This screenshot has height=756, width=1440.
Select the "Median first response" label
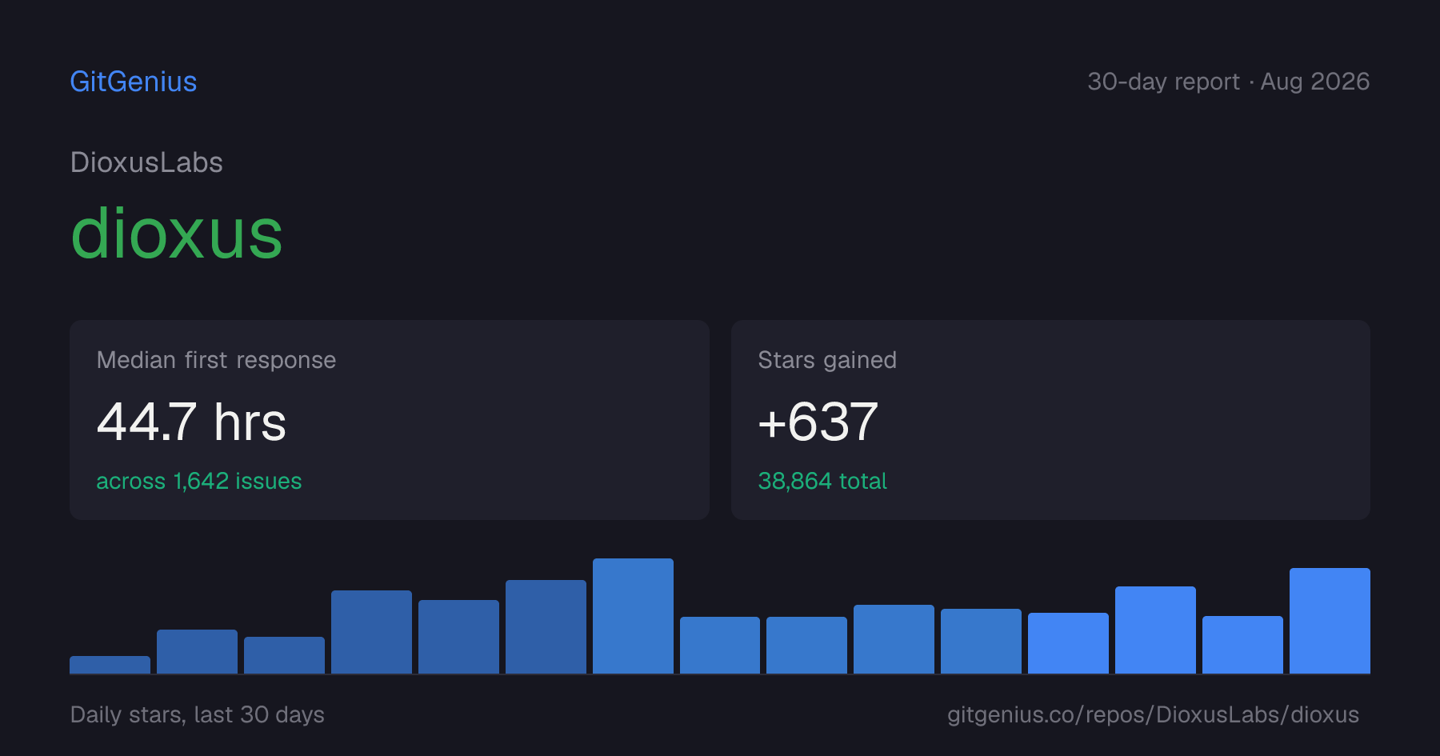click(x=216, y=360)
